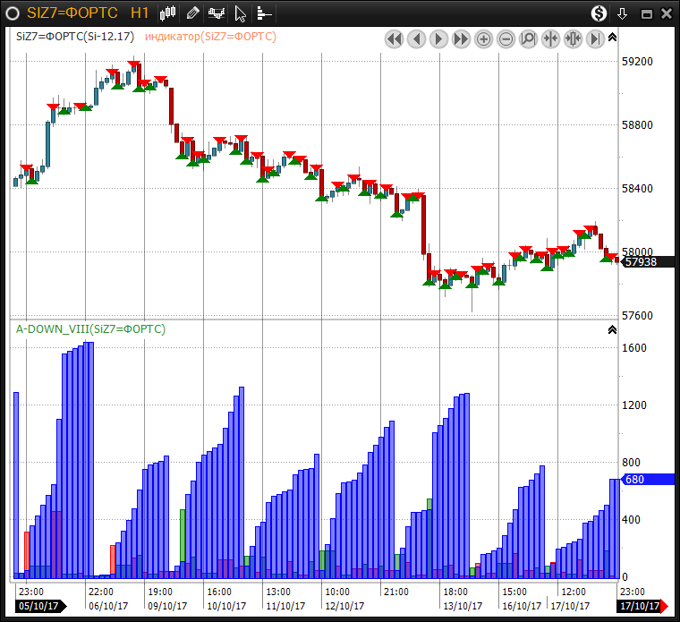Open the down-arrow dropdown in title bar
Viewport: 680px width, 622px height.
623,13
